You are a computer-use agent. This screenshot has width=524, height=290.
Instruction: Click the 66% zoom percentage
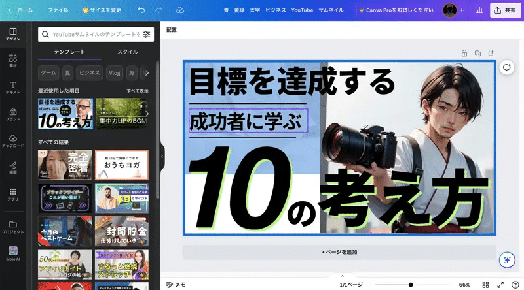(x=464, y=285)
